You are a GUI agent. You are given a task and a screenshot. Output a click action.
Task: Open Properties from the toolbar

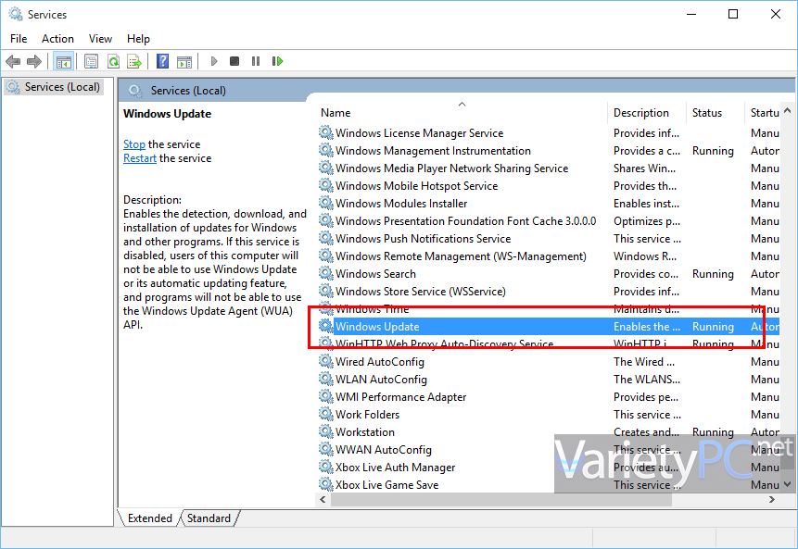[x=91, y=61]
